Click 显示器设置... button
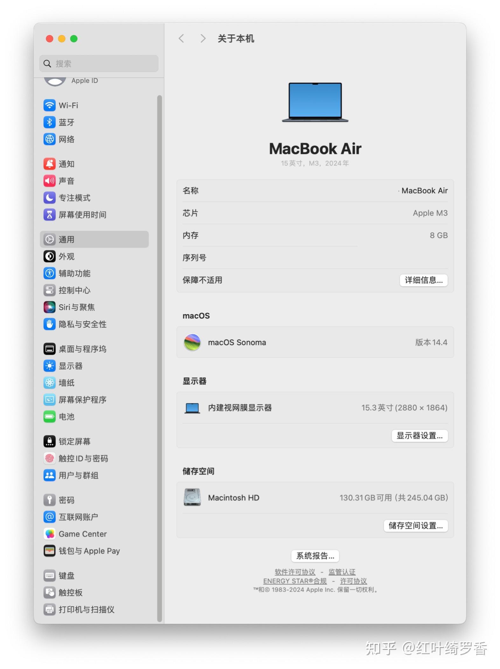500x669 pixels. point(420,436)
